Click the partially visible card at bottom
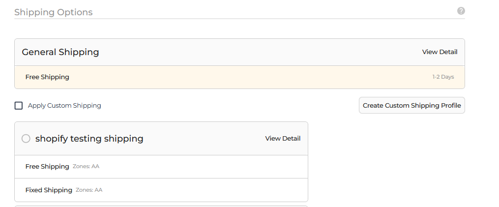This screenshot has height=207, width=499. 161,206
